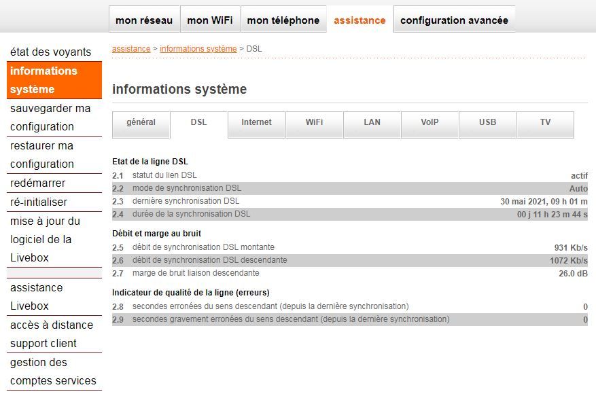Click restaurer ma configuration
Screen dimensions: 596x398
[45, 155]
